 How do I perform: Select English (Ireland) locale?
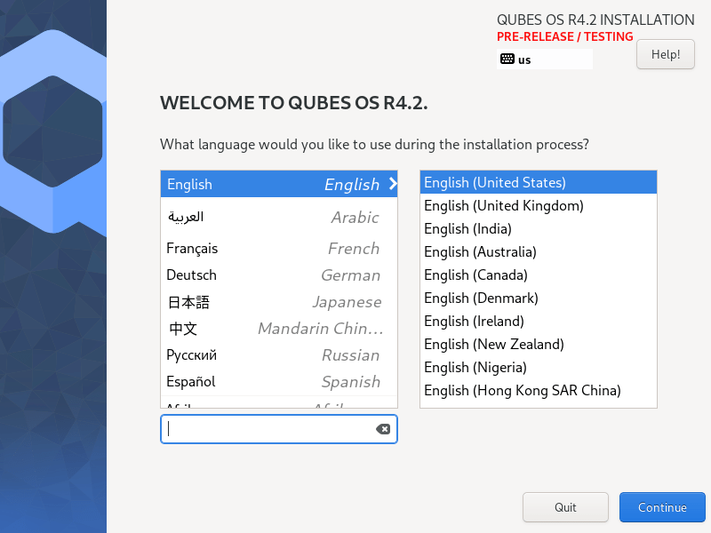539,321
